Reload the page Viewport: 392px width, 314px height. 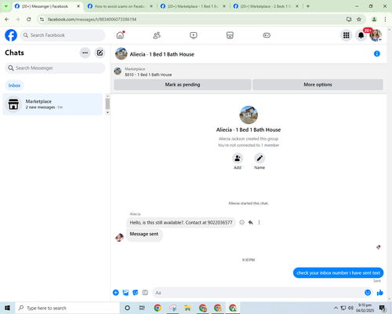click(29, 19)
